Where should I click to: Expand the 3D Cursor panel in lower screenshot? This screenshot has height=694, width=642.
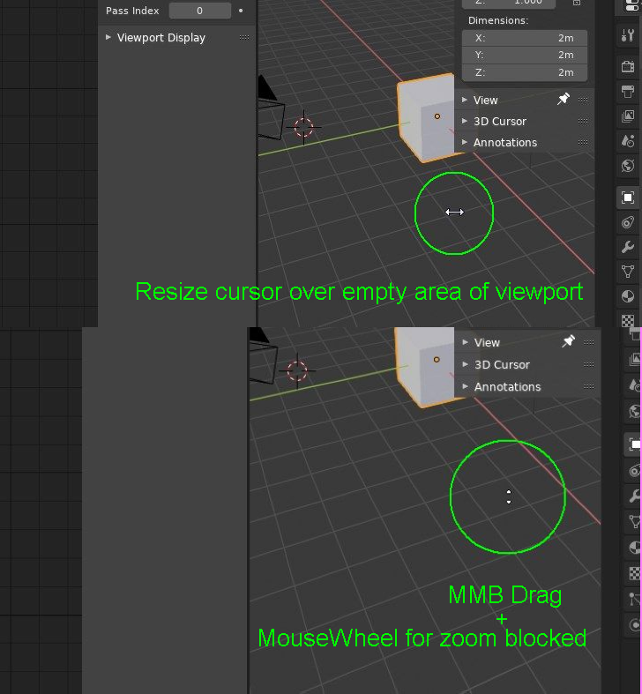(465, 364)
